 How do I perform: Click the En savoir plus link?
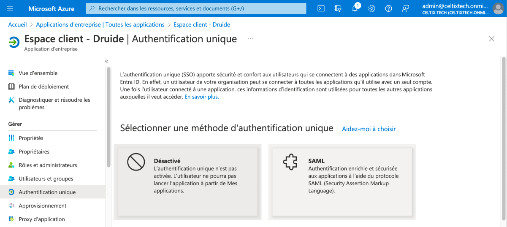[201, 97]
